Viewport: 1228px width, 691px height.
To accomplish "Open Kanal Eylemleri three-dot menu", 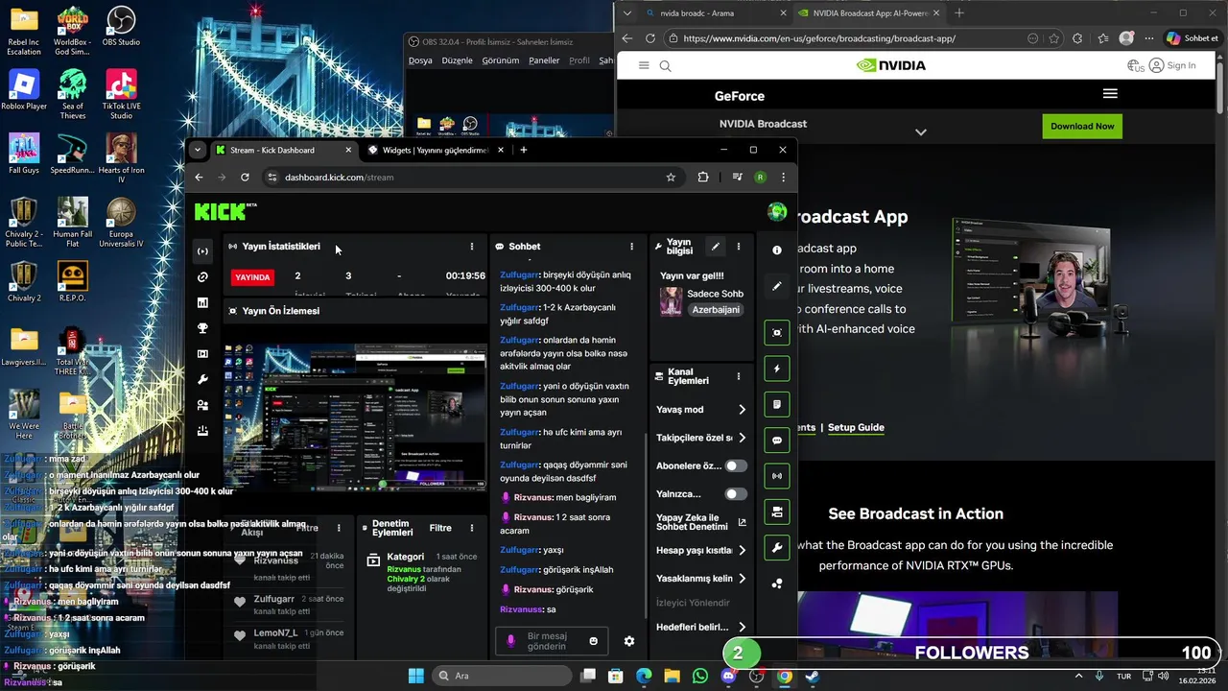I will click(x=738, y=377).
